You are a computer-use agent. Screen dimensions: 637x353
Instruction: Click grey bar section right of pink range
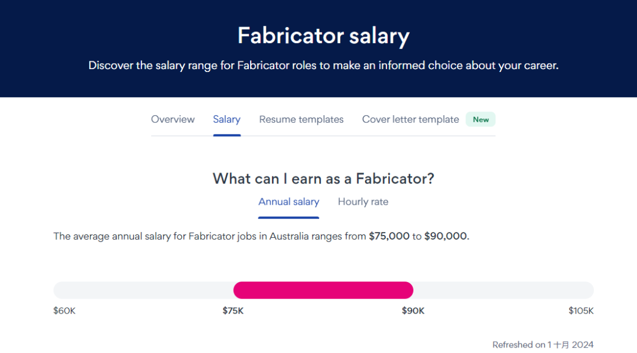[503, 290]
